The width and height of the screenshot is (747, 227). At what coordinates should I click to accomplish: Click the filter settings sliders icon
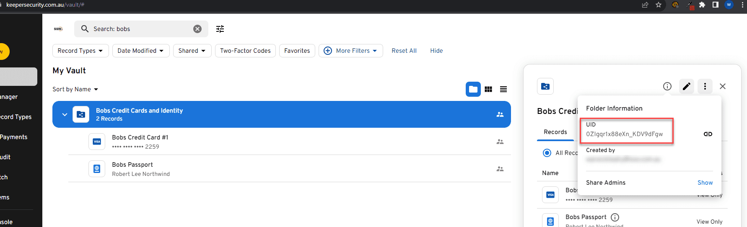[x=220, y=29]
